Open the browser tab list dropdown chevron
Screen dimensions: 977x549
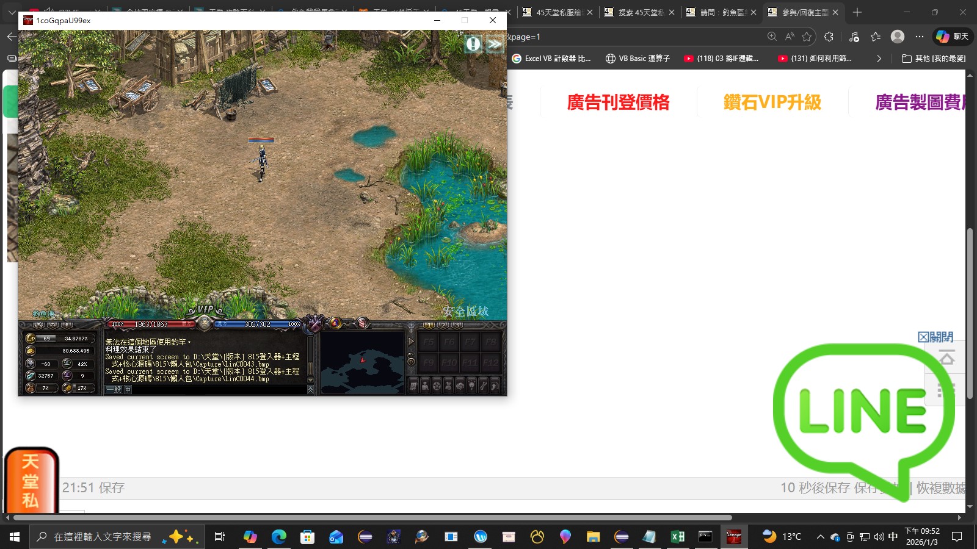11,12
